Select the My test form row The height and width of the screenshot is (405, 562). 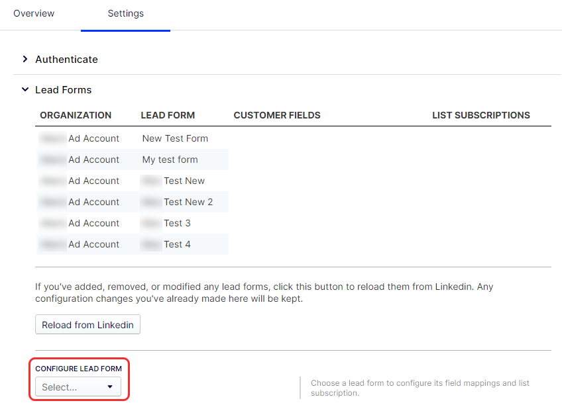pyautogui.click(x=170, y=159)
